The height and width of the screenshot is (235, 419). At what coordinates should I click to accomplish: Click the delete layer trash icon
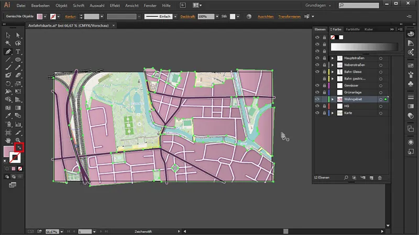(x=380, y=177)
